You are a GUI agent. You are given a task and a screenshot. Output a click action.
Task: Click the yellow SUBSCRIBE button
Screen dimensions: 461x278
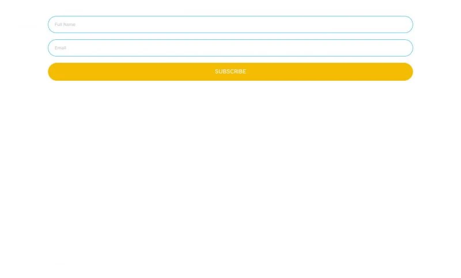click(x=230, y=72)
